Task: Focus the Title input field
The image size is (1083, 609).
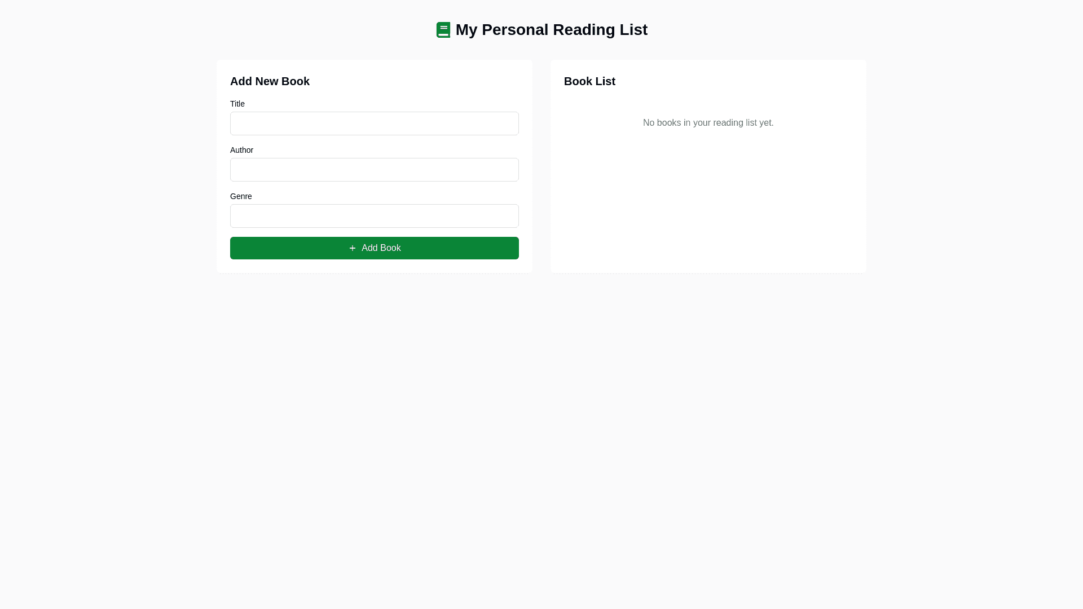Action: coord(374,123)
